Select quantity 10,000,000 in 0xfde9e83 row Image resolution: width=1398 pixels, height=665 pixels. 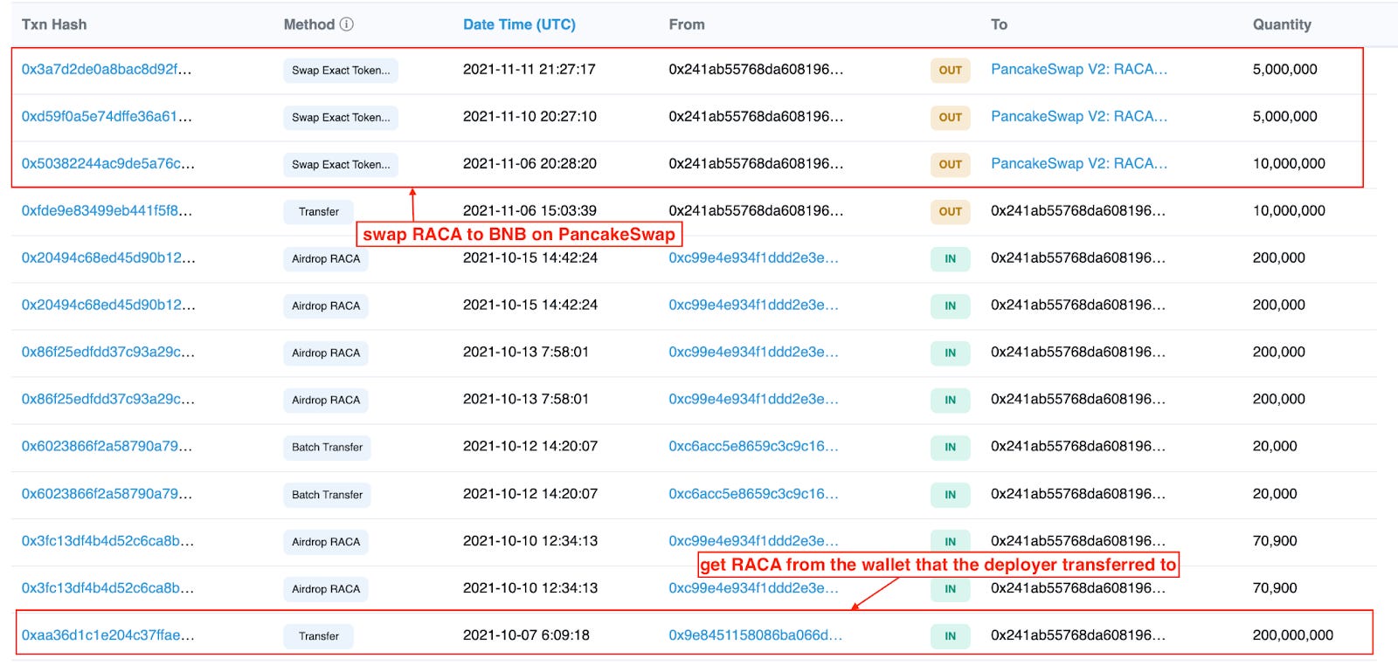click(x=1289, y=211)
